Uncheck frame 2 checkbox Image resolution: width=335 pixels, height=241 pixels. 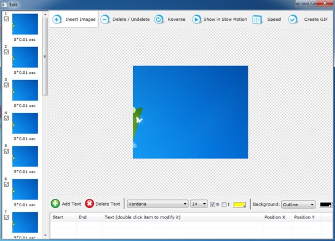[x=7, y=52]
